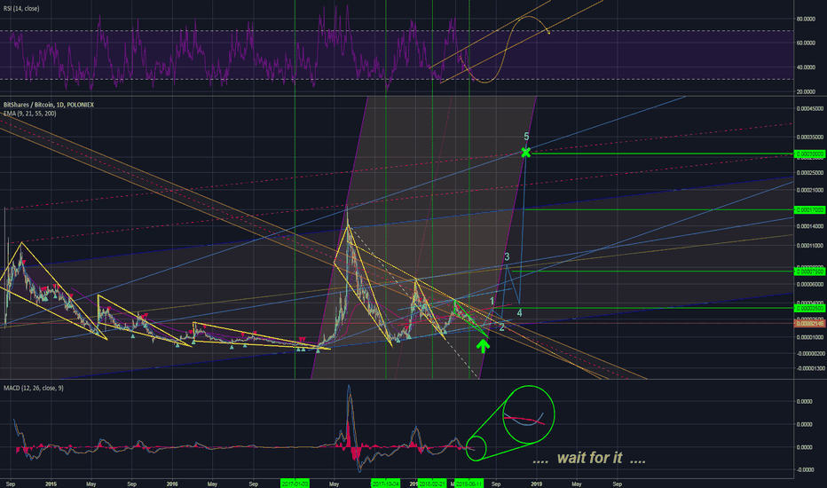Click the RSI 20.0000 axis value
The width and height of the screenshot is (827, 488).
(806, 91)
